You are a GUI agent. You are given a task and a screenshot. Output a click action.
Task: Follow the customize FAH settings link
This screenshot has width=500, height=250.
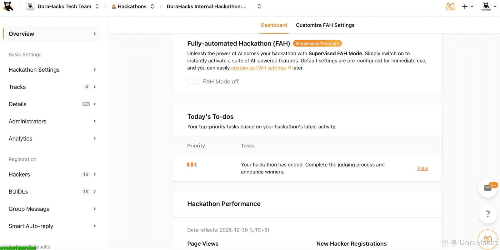pos(258,68)
